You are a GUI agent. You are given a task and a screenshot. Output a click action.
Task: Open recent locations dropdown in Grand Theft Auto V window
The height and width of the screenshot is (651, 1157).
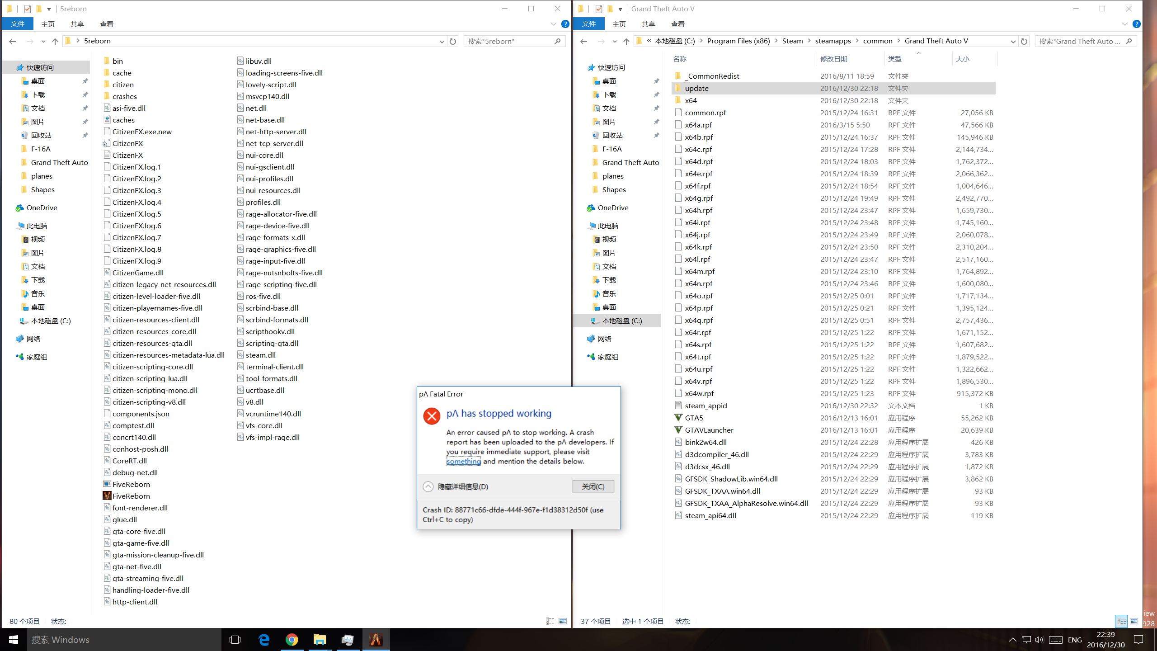point(615,41)
